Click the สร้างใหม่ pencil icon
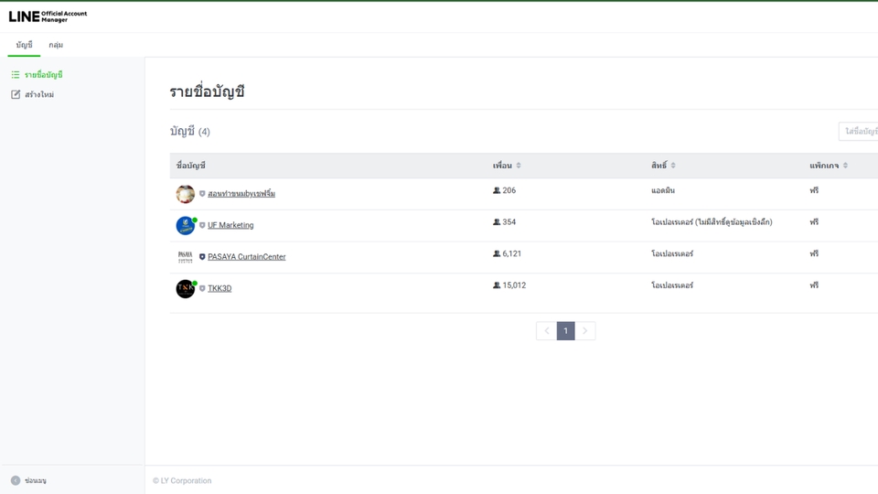 [x=16, y=94]
